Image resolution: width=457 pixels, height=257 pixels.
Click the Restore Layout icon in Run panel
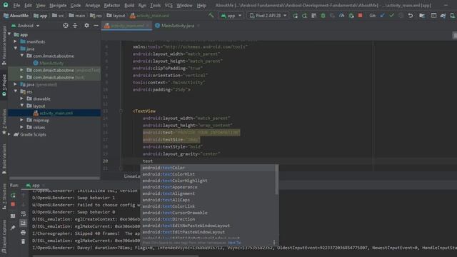[x=13, y=216]
